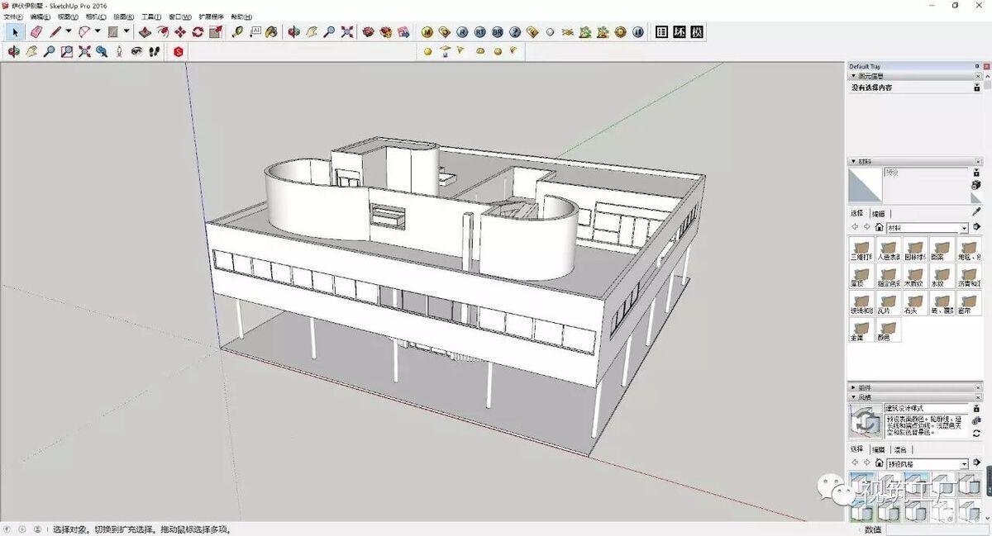
Task: Go to materials home in-model icon
Action: point(879,227)
